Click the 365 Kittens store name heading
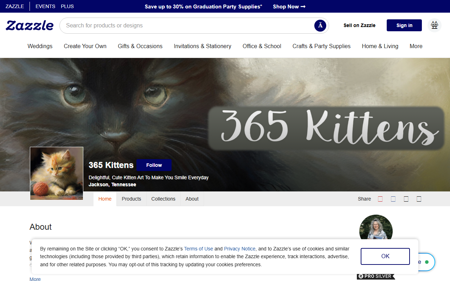The width and height of the screenshot is (450, 281). (111, 165)
